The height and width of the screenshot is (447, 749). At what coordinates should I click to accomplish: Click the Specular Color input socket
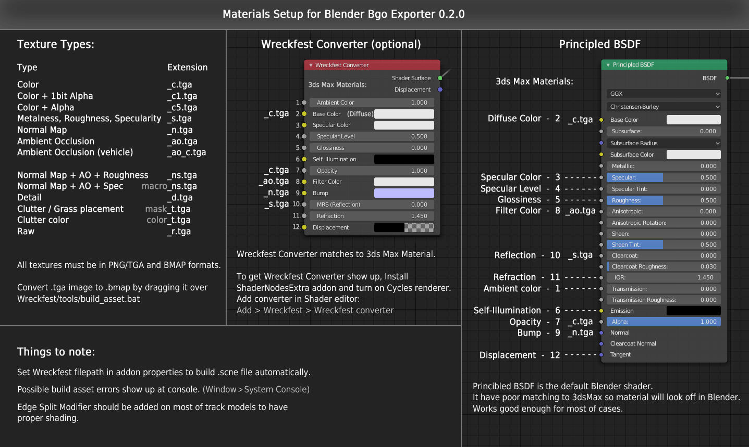point(304,125)
